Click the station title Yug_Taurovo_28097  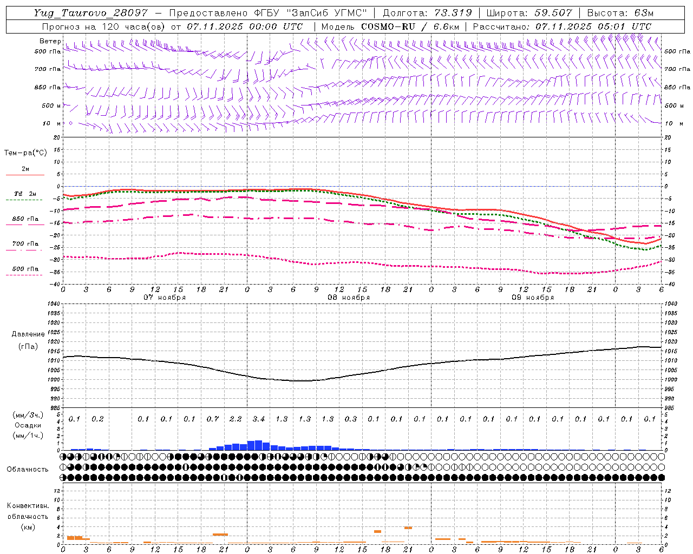point(90,13)
